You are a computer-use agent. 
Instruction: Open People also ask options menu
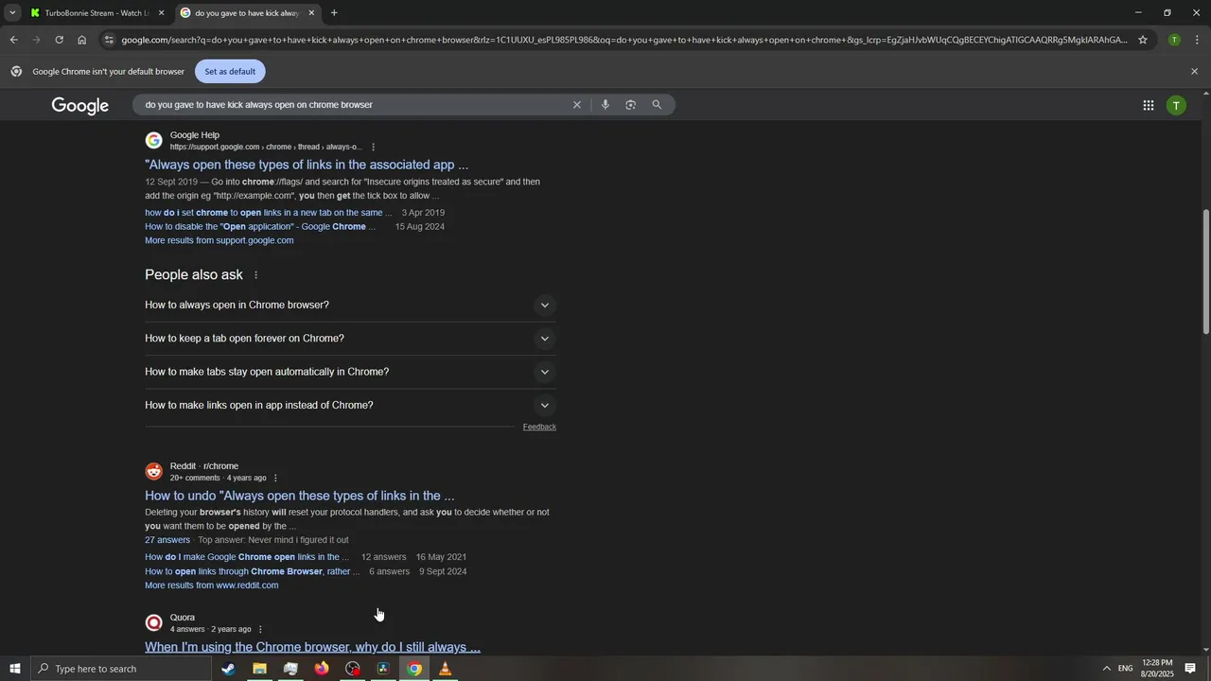(x=255, y=275)
